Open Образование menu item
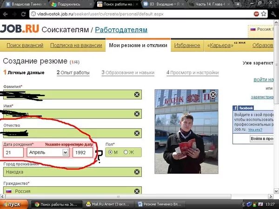279x209 pixels. click(263, 46)
